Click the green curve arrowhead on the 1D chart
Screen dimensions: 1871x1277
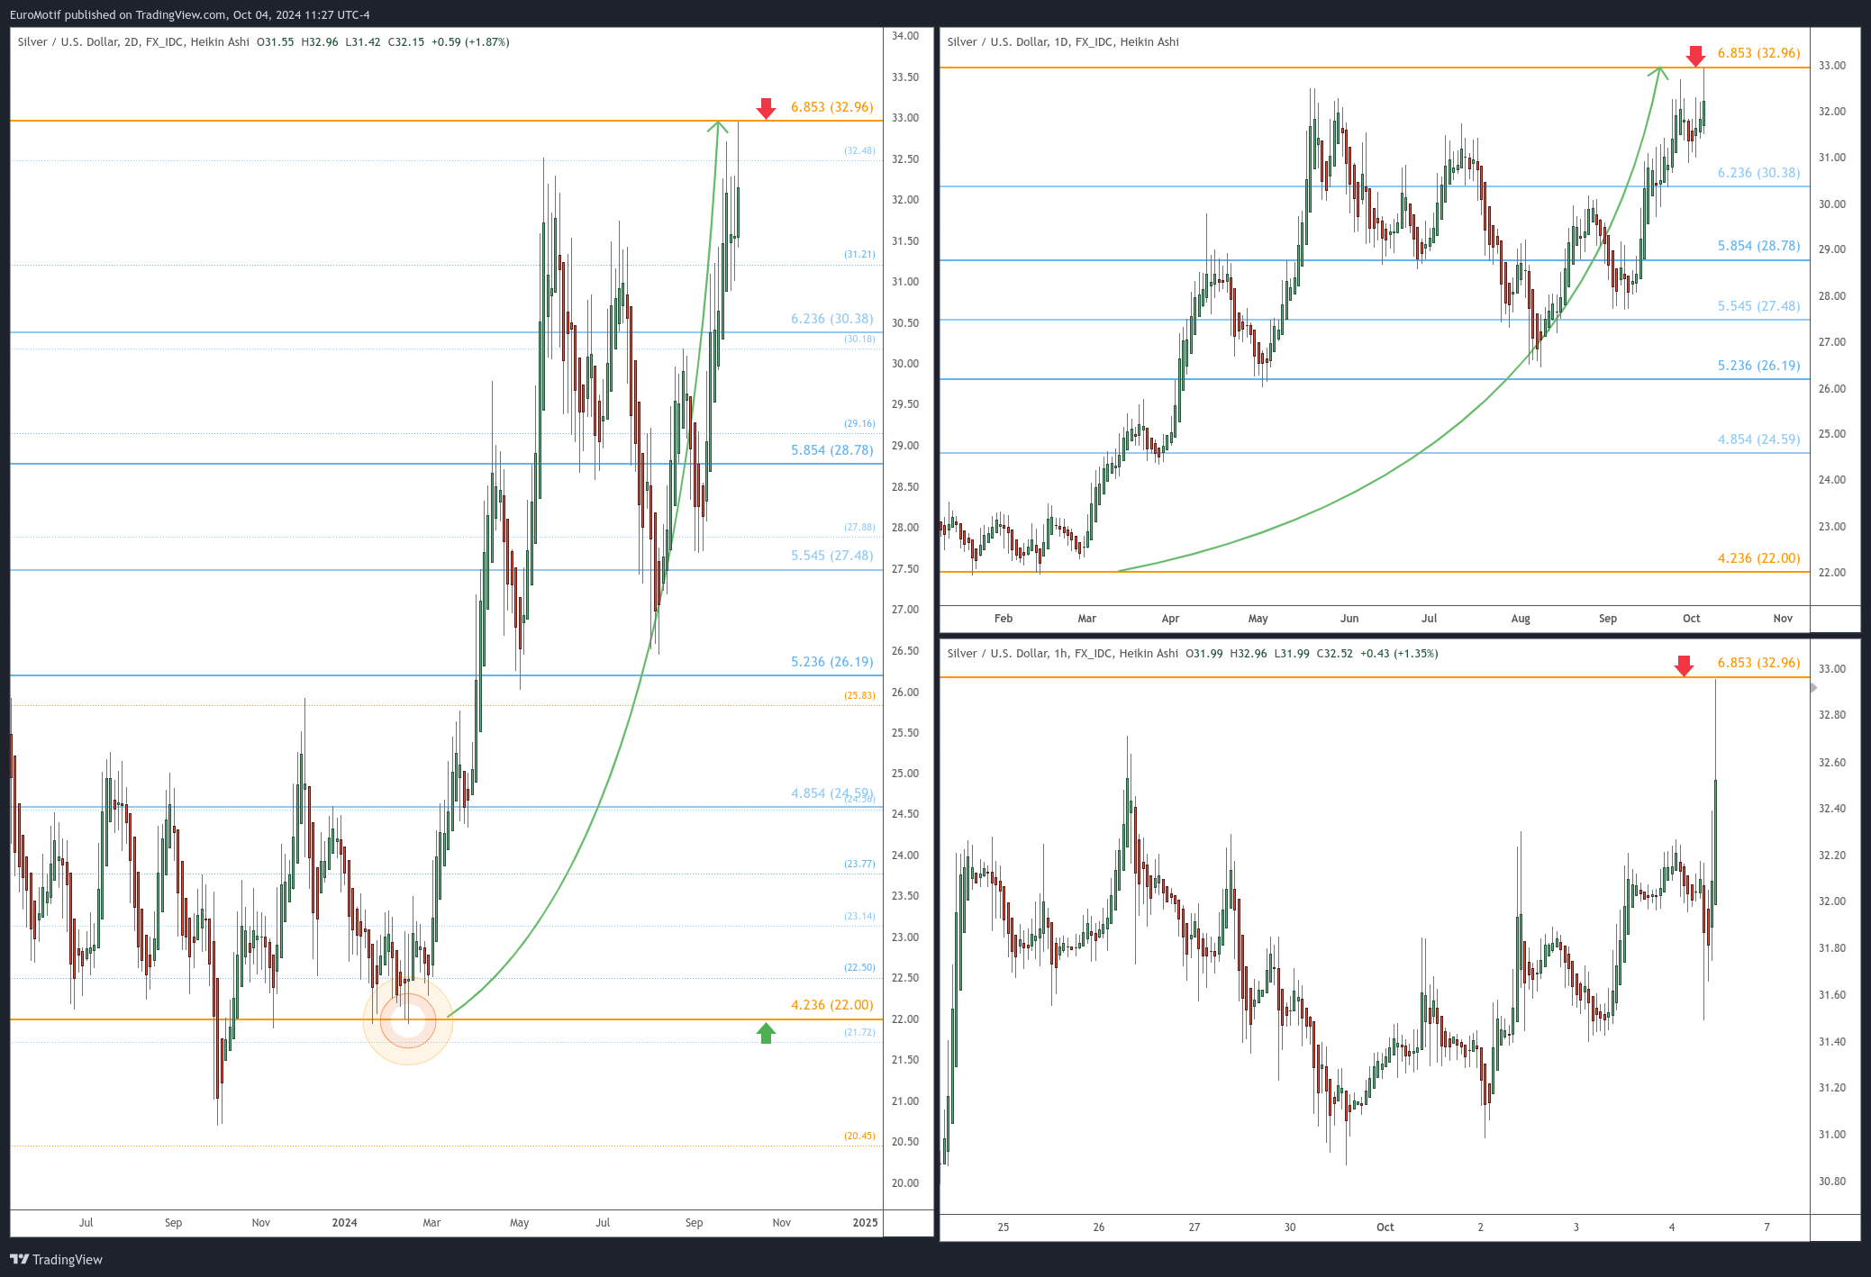coord(1658,72)
